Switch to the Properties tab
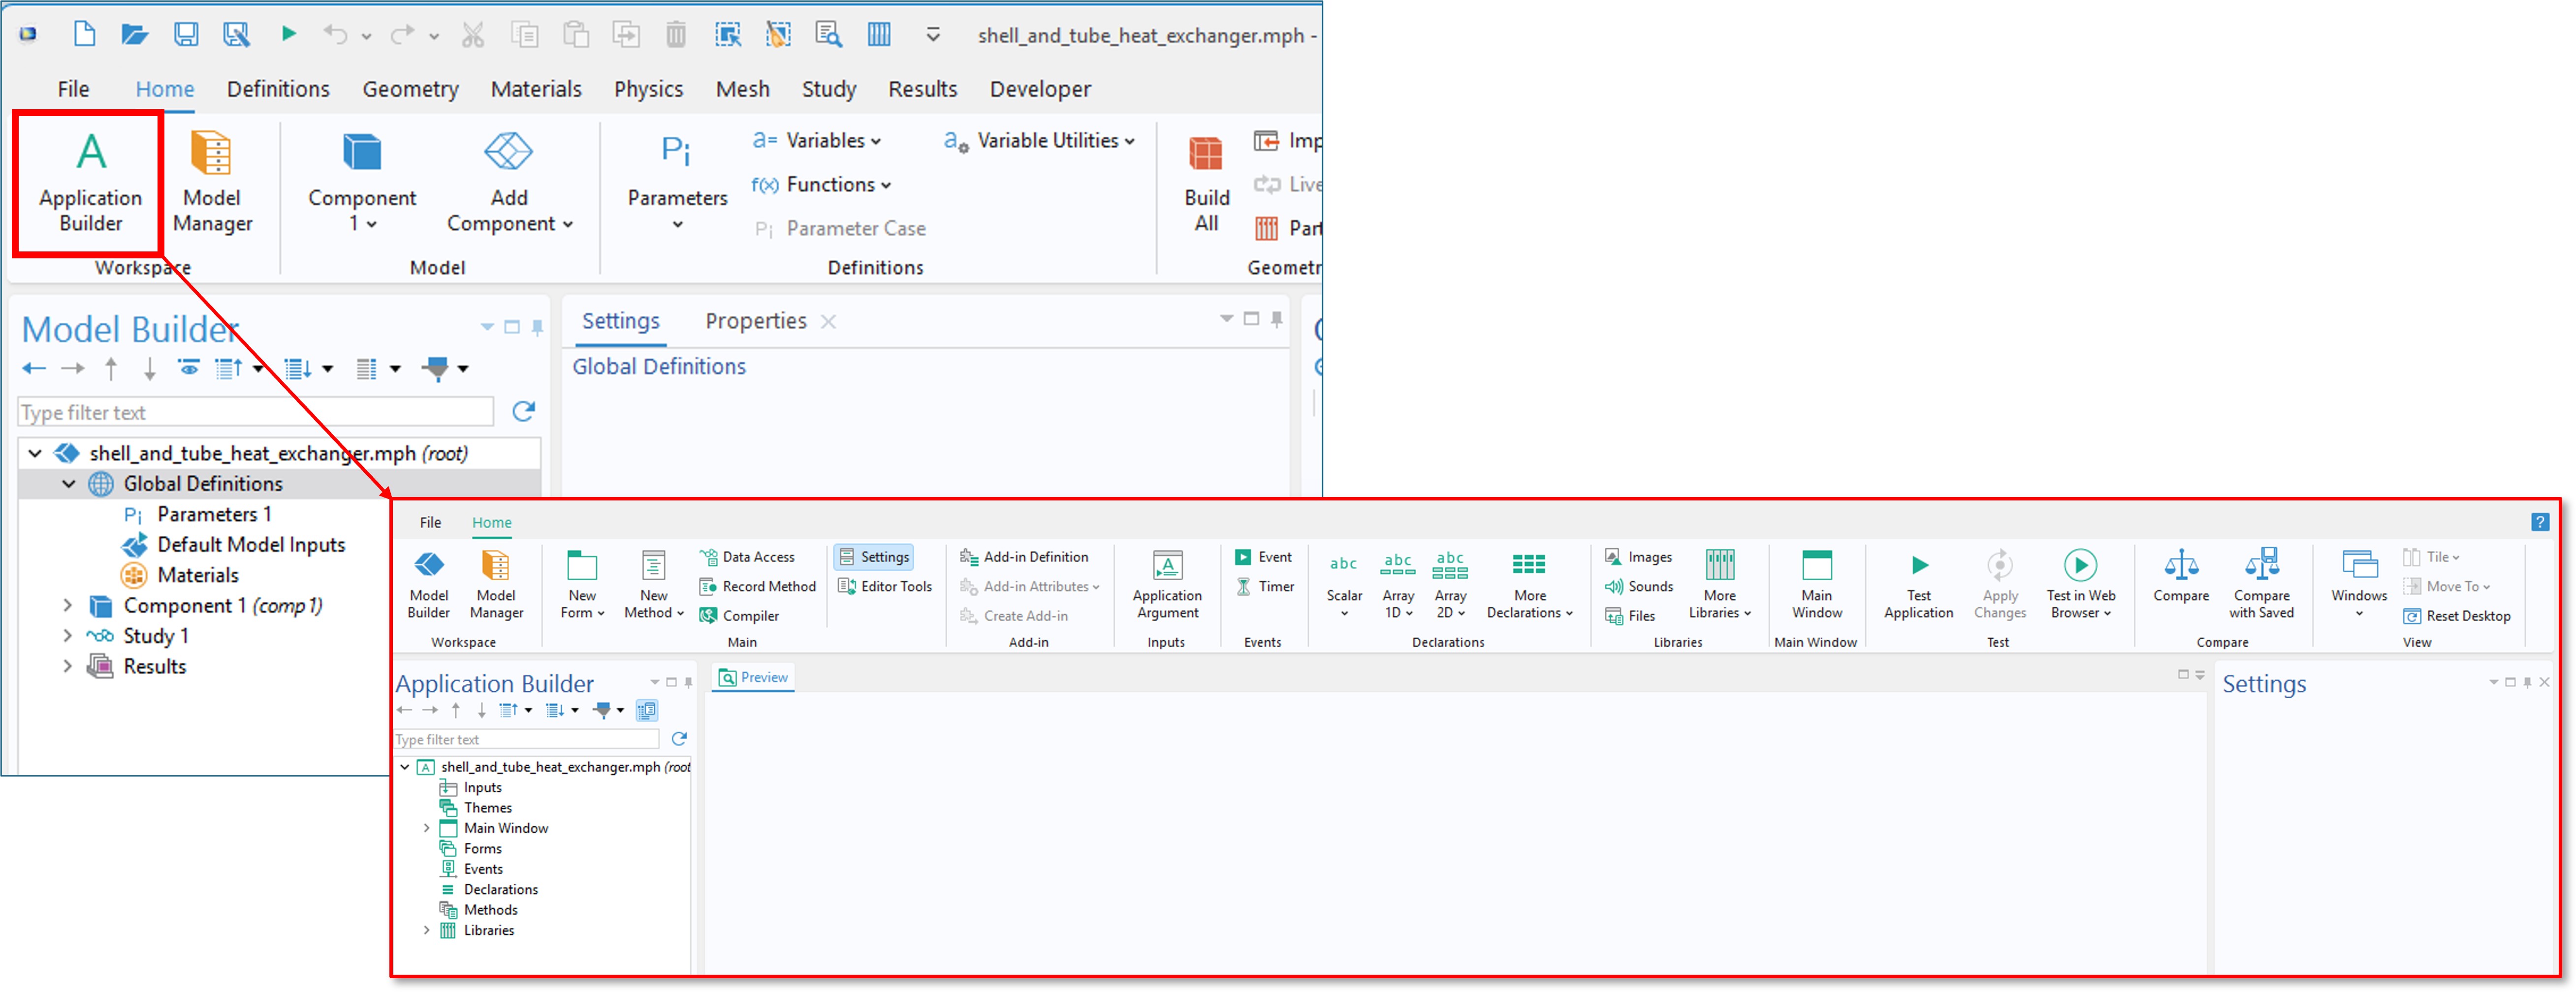Viewport: 2576px width, 992px height. pos(755,321)
